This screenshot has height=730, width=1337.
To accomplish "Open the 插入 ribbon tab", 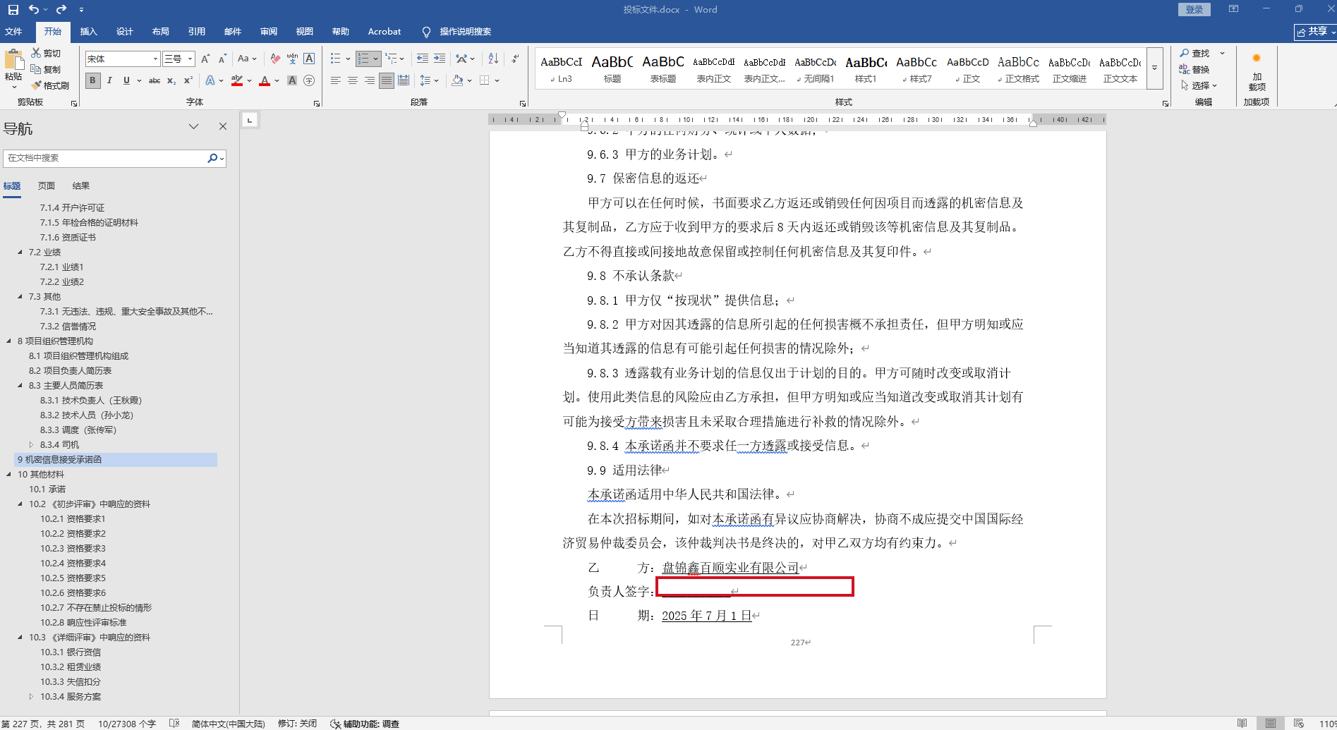I will tap(88, 32).
